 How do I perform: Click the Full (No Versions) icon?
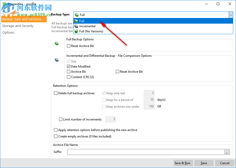tap(76, 31)
